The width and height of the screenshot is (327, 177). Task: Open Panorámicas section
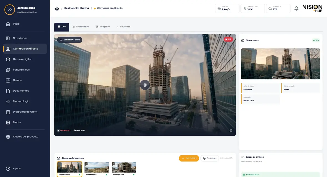coord(25,70)
